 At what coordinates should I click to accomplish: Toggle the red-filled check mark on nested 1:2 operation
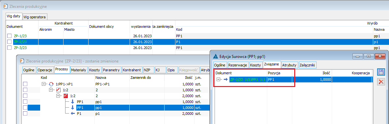(x=65, y=96)
